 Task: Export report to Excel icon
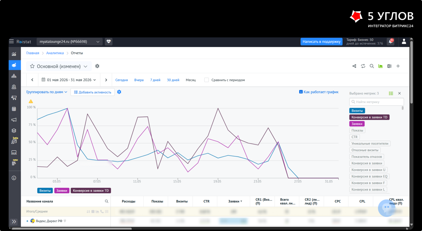(x=389, y=66)
